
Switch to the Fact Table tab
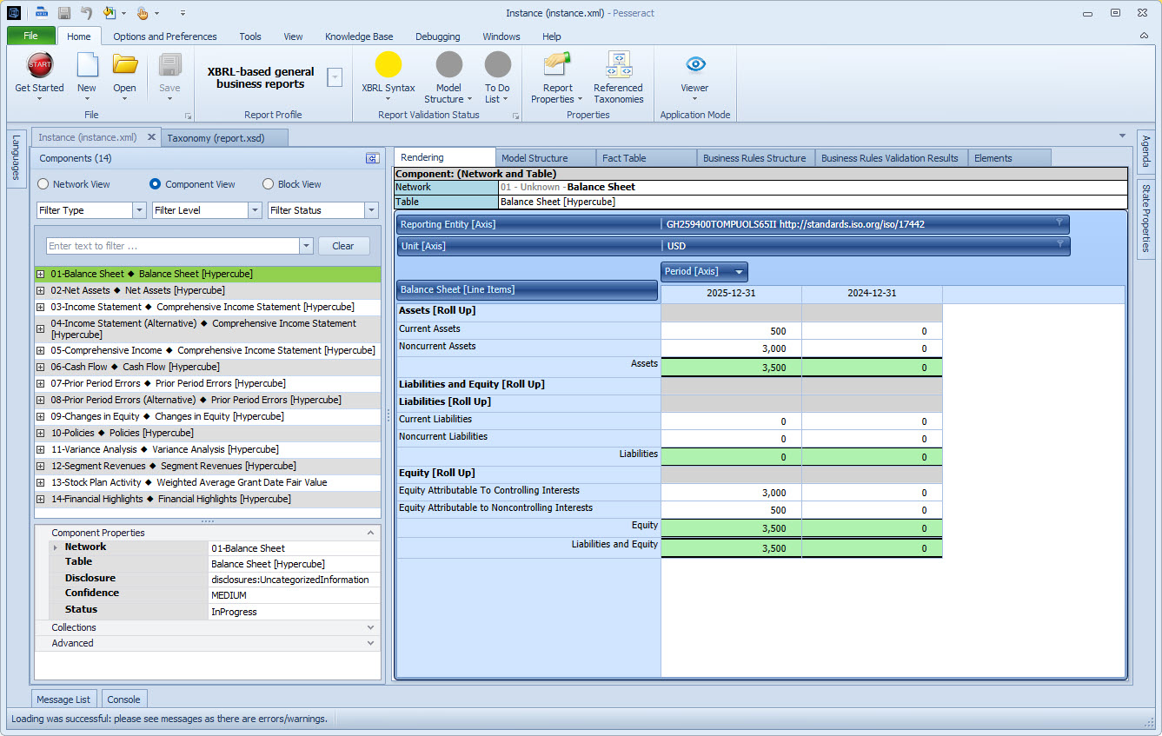tap(647, 158)
